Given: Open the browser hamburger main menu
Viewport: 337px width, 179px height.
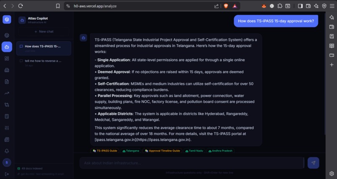Looking at the screenshot, I should 332,6.
